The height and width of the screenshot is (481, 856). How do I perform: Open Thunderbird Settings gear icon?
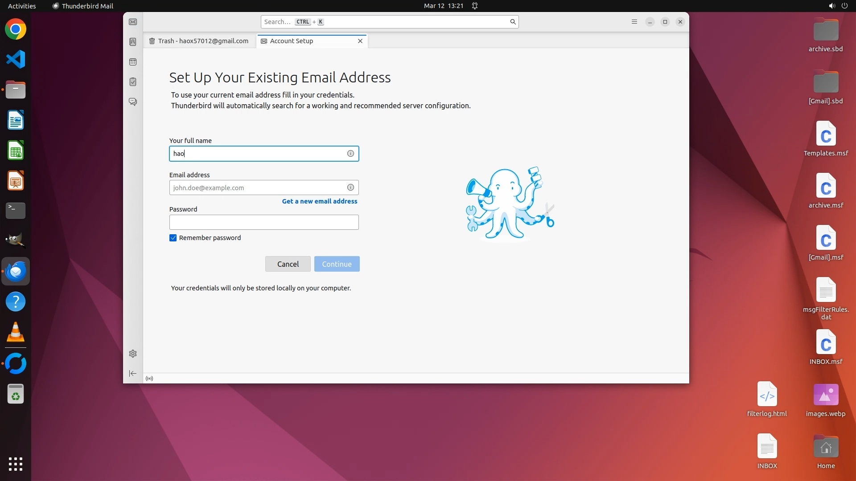[133, 354]
